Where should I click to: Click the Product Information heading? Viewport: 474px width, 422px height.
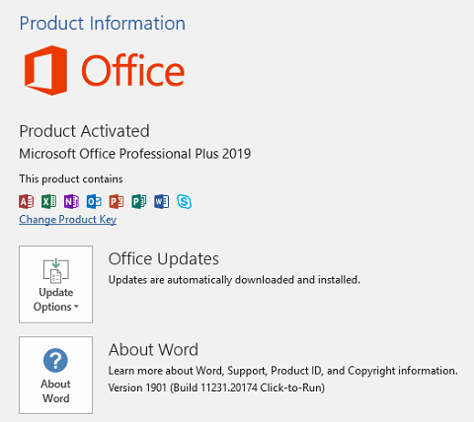pos(103,24)
